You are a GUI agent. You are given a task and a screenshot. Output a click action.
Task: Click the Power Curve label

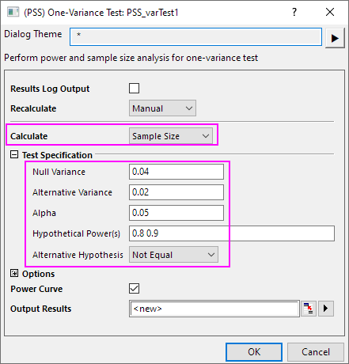36,289
